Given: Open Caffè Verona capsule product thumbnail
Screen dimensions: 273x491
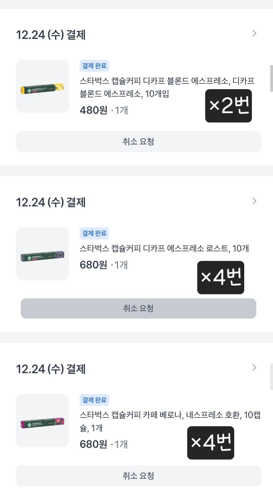Looking at the screenshot, I should tap(42, 420).
